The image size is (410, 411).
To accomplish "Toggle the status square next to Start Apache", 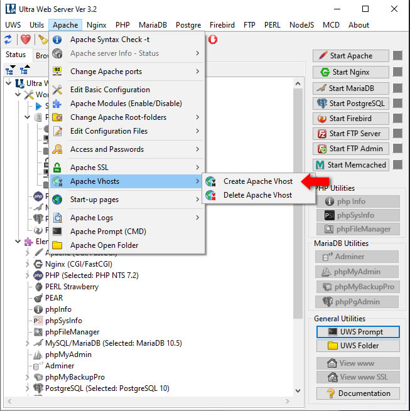I will pos(397,56).
